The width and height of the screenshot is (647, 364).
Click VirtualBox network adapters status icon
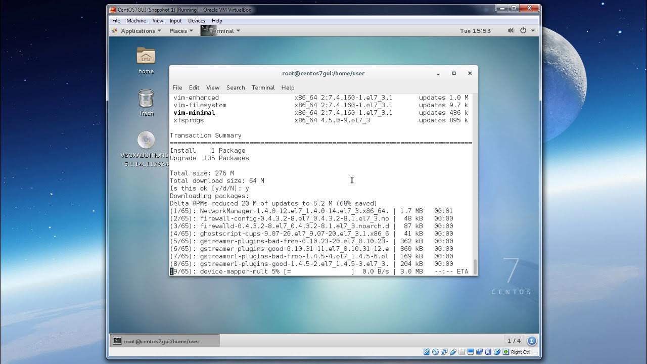444,352
